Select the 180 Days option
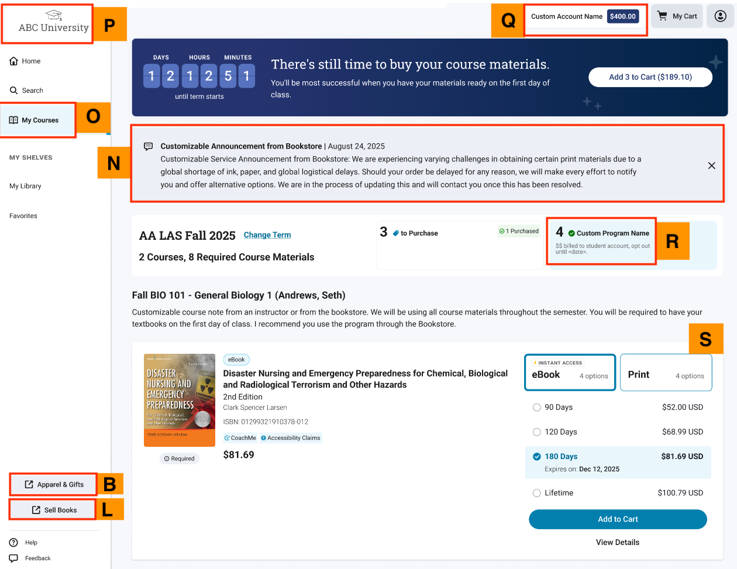 pyautogui.click(x=537, y=457)
